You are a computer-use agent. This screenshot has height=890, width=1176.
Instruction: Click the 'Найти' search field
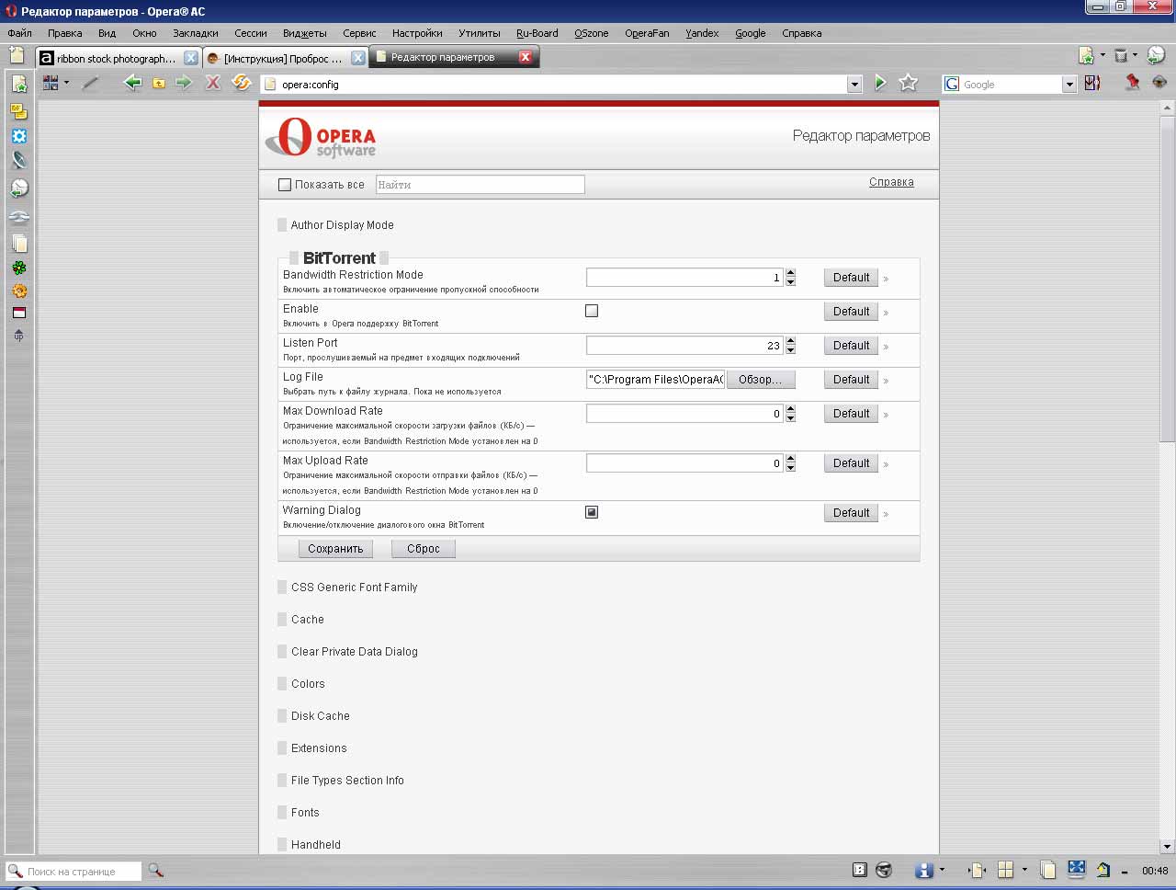click(x=480, y=185)
